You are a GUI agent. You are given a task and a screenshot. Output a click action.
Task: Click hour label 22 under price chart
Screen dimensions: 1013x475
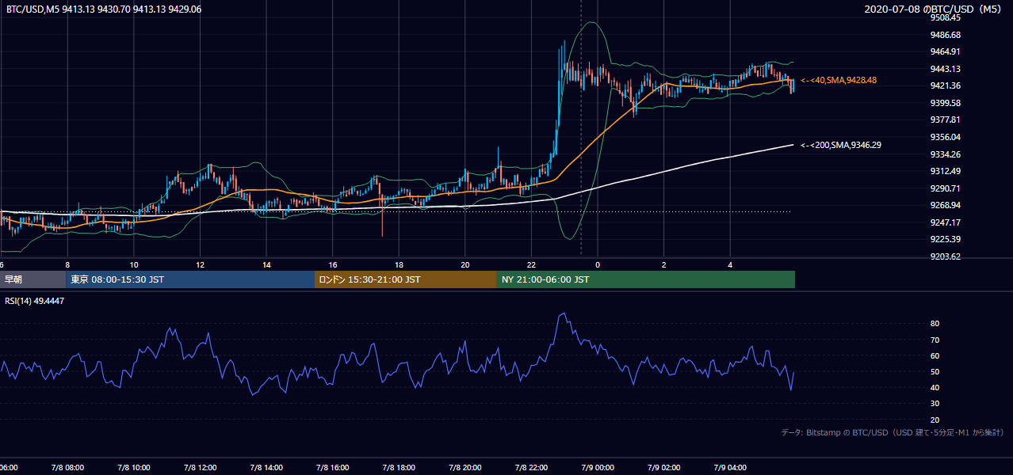tap(532, 264)
